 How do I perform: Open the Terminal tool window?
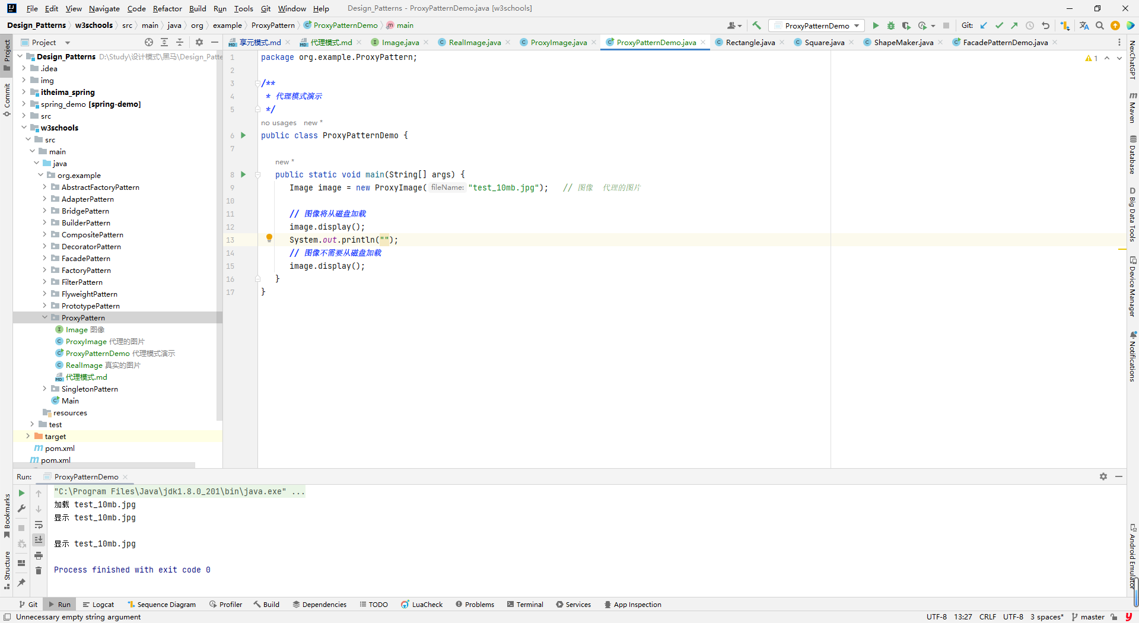coord(525,605)
